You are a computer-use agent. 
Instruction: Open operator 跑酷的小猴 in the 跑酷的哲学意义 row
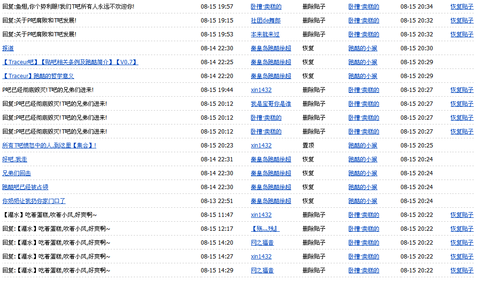pos(363,76)
